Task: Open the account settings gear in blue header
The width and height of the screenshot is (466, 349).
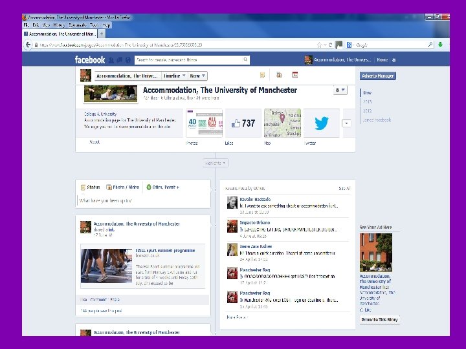Action: (394, 60)
